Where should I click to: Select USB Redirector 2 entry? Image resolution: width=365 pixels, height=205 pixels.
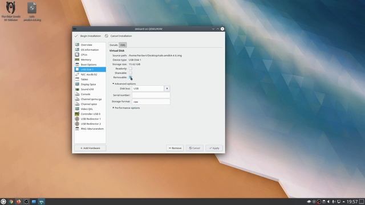pos(90,124)
